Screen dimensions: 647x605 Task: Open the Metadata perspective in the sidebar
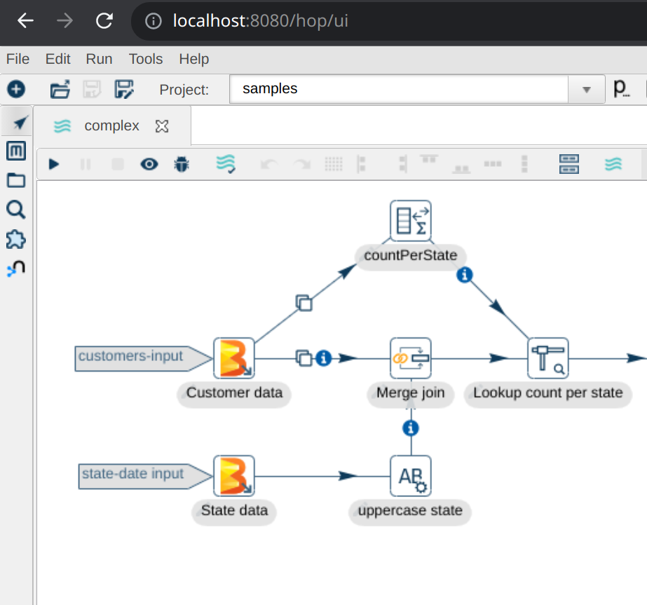tap(15, 151)
